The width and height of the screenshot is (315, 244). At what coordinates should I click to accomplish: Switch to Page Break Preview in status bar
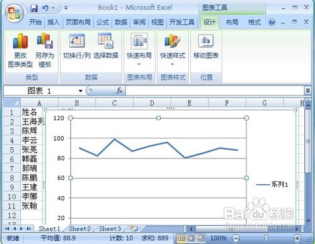[201, 238]
